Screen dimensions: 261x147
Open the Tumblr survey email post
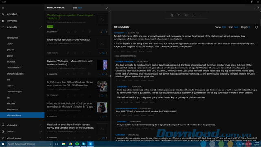tap(70, 126)
